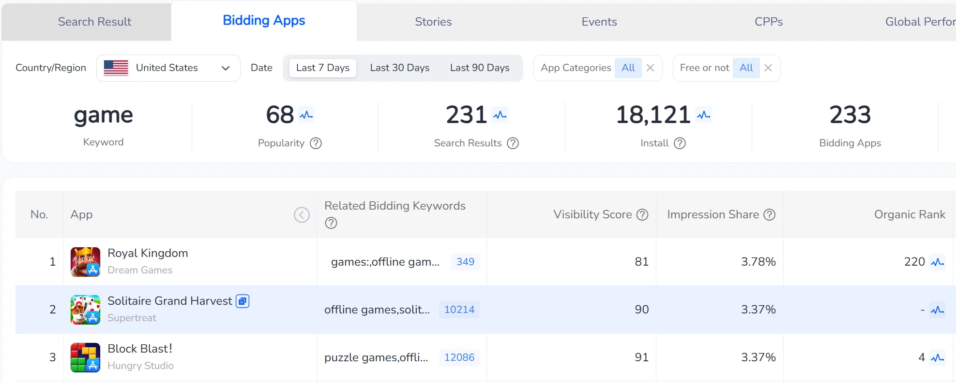This screenshot has width=956, height=383.
Task: Expand App Categories filter
Action: click(x=628, y=68)
